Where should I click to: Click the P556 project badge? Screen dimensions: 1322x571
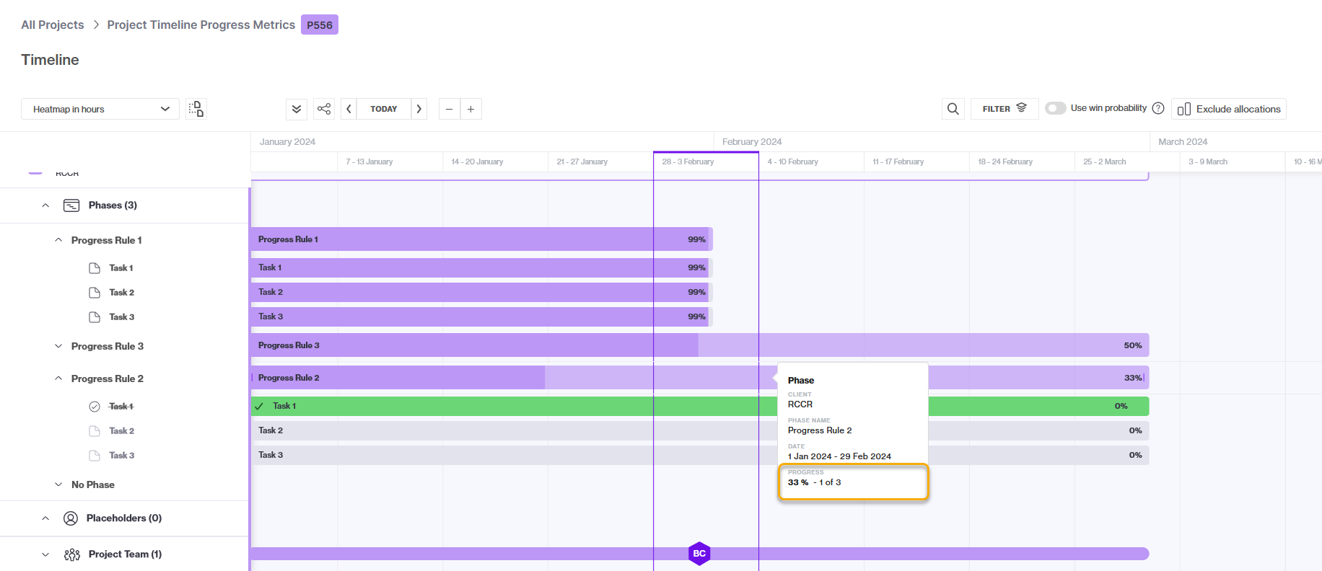click(x=320, y=25)
